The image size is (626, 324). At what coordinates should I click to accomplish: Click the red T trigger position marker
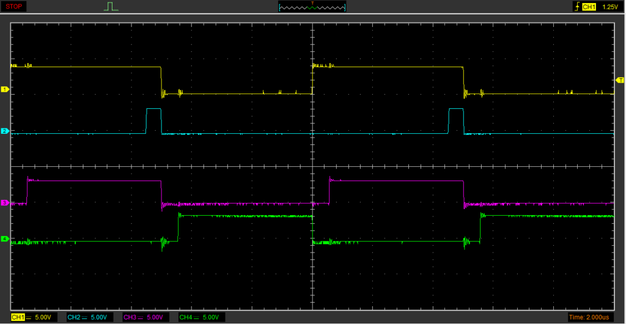pos(312,3)
